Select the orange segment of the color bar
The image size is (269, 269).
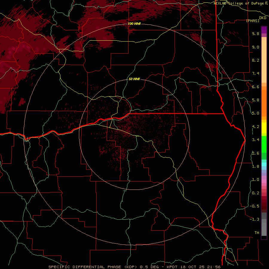pos(264,103)
